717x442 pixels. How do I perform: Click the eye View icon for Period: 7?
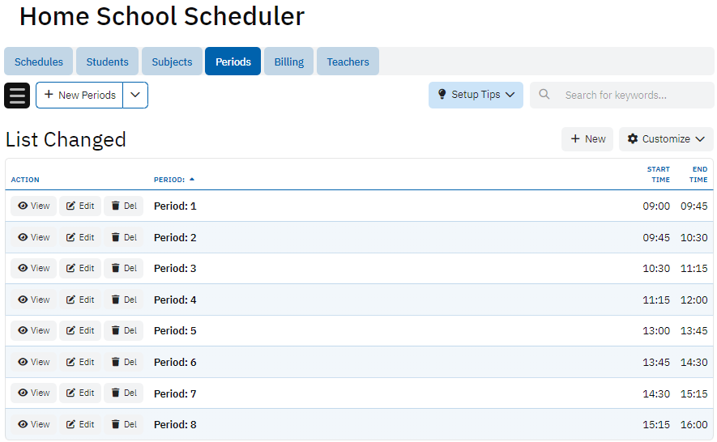[23, 393]
